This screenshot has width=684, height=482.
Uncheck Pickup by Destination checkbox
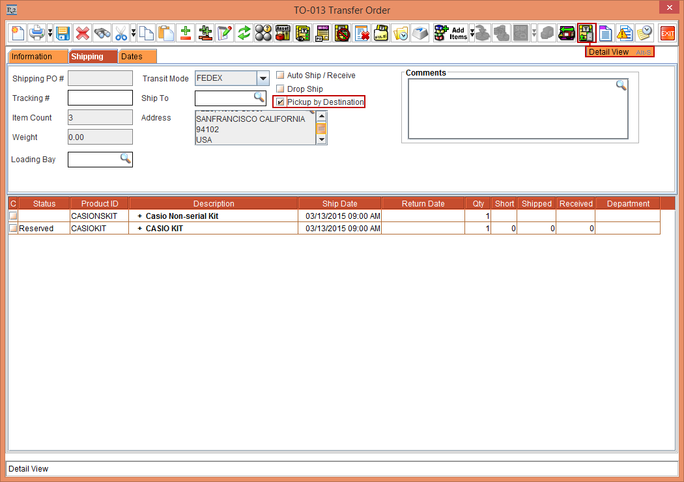pos(280,102)
